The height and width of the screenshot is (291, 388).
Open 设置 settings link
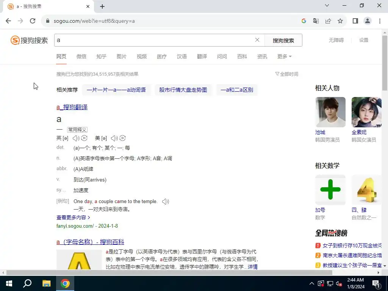364,40
